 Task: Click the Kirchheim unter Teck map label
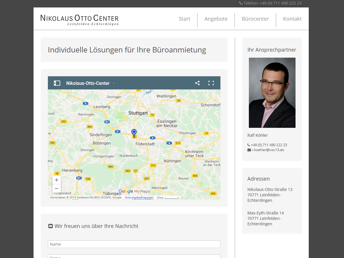tap(194, 154)
